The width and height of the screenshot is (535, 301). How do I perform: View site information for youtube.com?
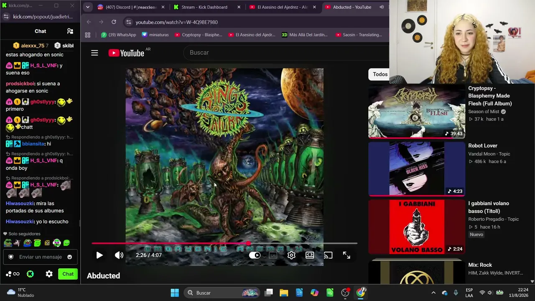[x=128, y=22]
